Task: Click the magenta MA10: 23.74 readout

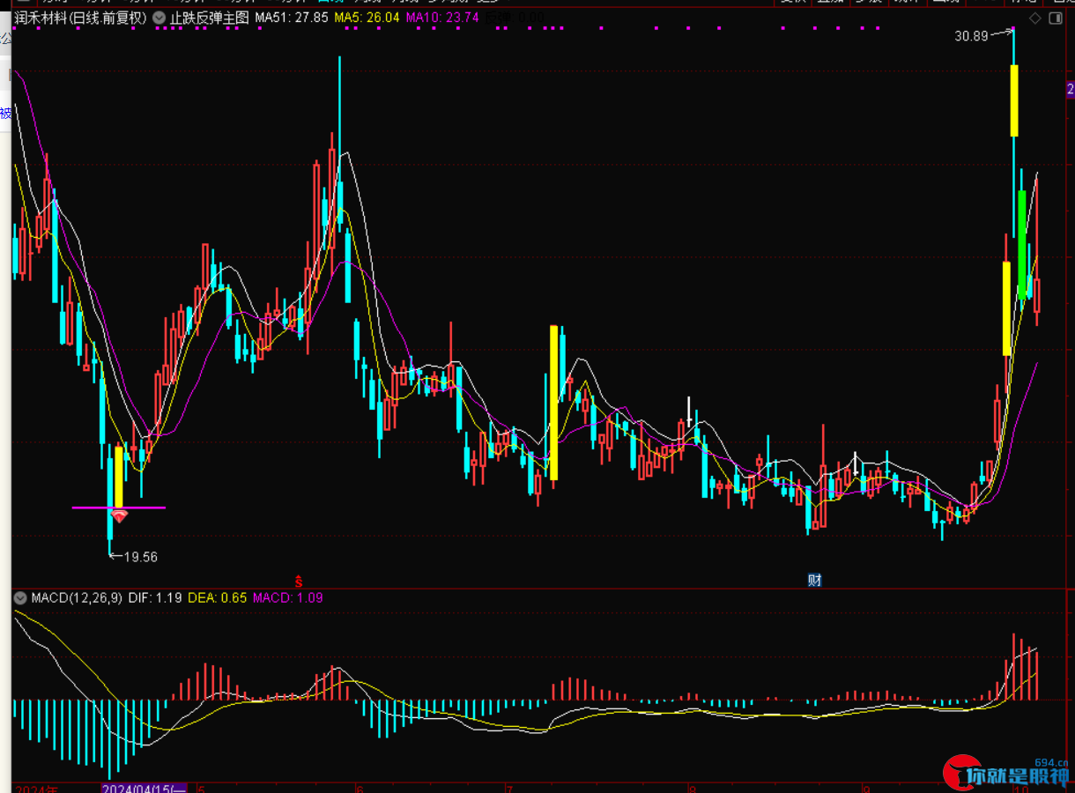Action: pos(442,17)
